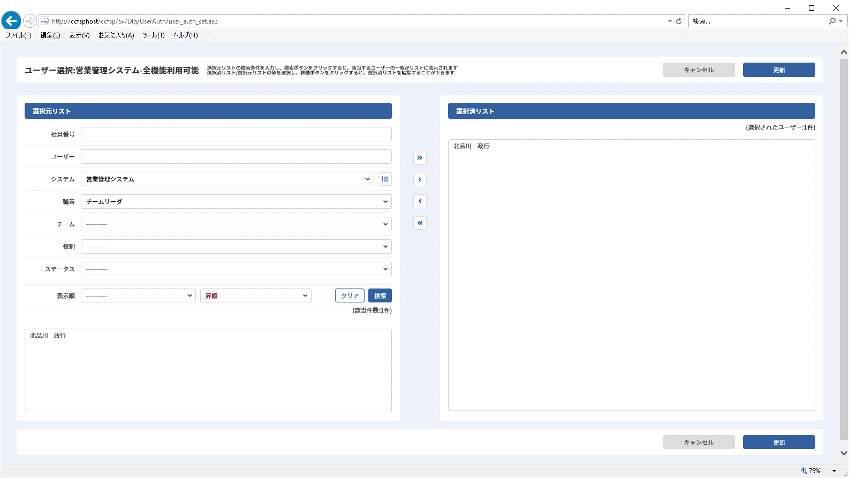Select 北品川 政行 in the 選択元リスト results
This screenshot has height=478, width=849.
[48, 336]
